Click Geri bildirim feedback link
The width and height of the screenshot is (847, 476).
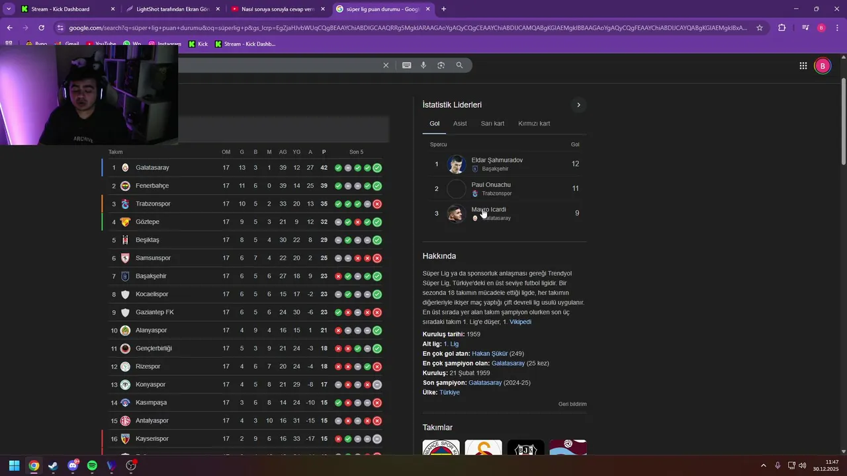click(x=572, y=404)
